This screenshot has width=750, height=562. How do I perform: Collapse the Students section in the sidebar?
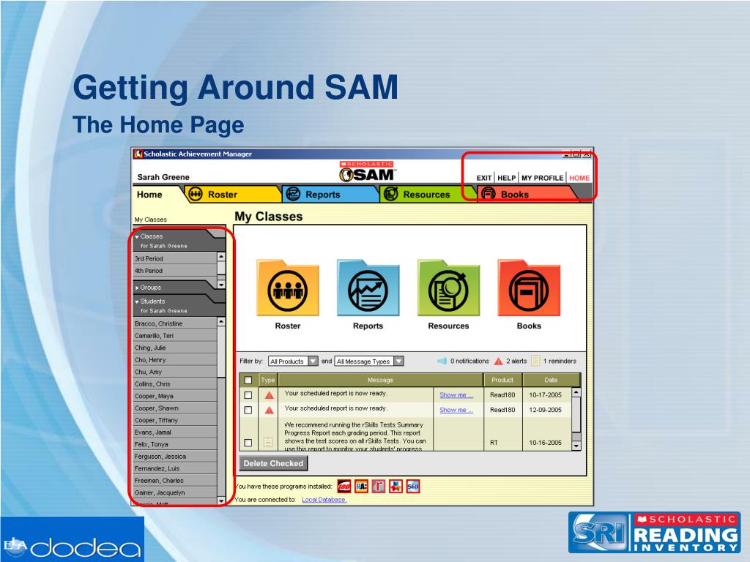137,301
